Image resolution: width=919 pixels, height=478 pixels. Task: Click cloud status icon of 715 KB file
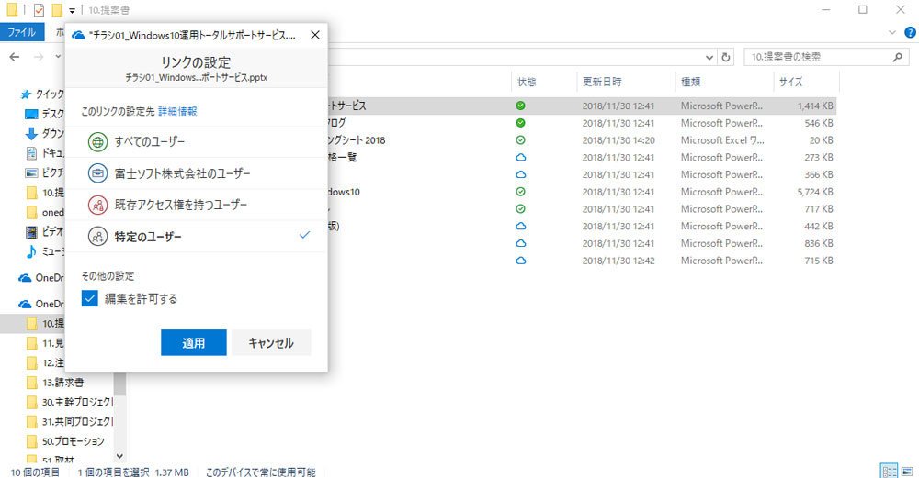pos(520,261)
